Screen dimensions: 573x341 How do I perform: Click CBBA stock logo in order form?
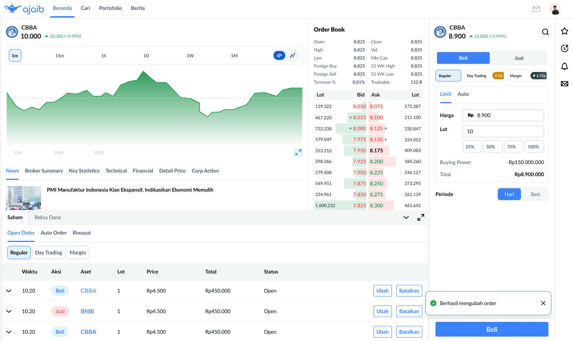click(440, 32)
